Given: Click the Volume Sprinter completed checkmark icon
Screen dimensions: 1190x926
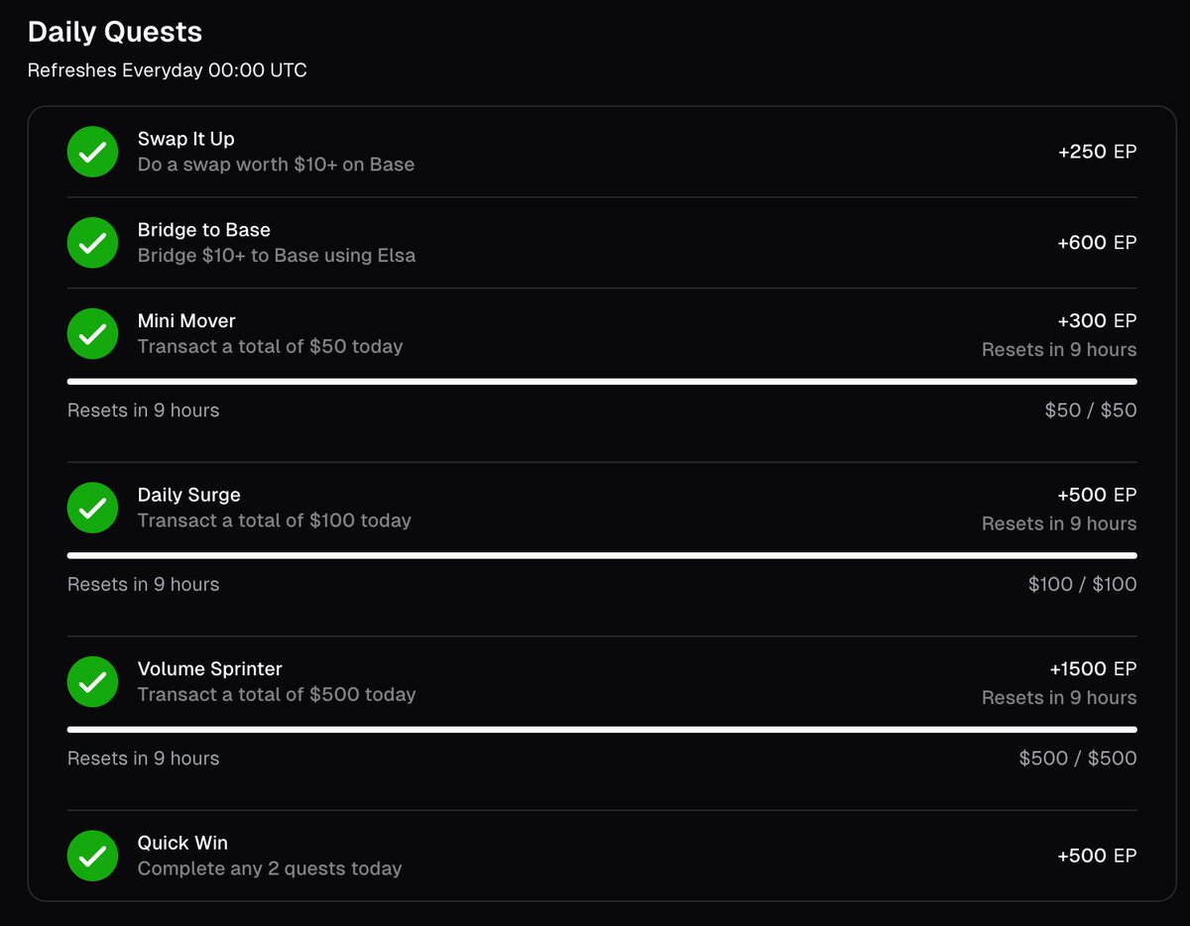Looking at the screenshot, I should point(92,682).
